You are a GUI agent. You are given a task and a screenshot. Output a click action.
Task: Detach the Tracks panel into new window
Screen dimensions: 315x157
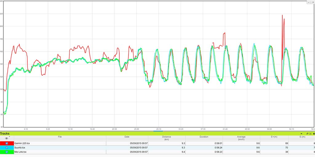(x=307, y=134)
